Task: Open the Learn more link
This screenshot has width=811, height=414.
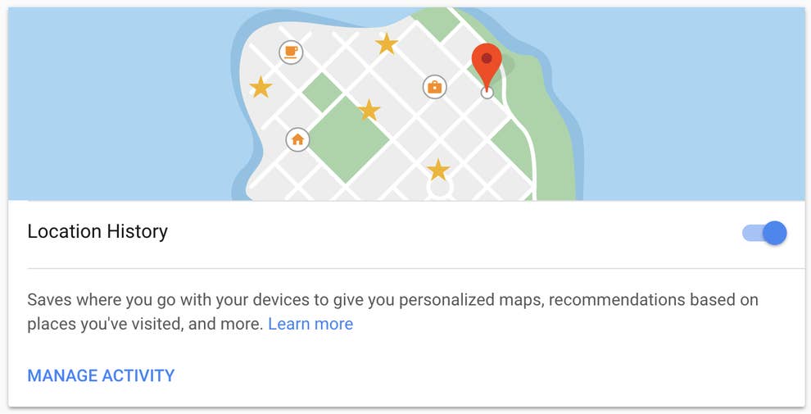Action: point(310,324)
